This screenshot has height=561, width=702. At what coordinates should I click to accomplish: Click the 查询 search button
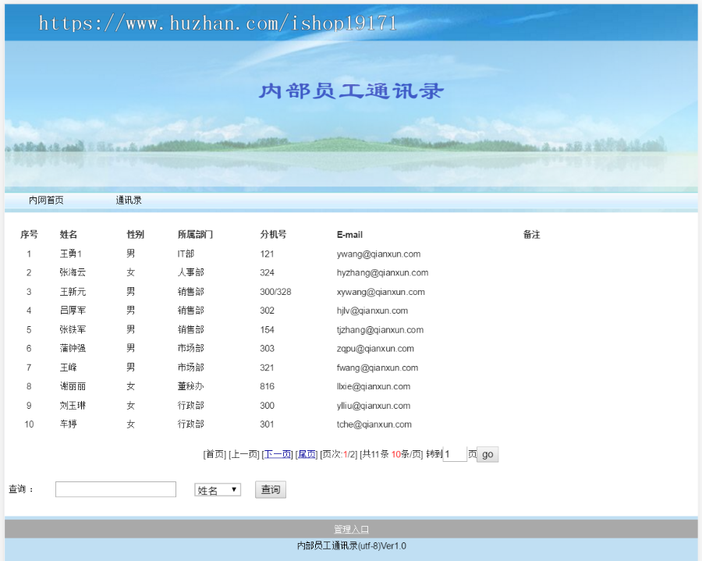pos(270,489)
